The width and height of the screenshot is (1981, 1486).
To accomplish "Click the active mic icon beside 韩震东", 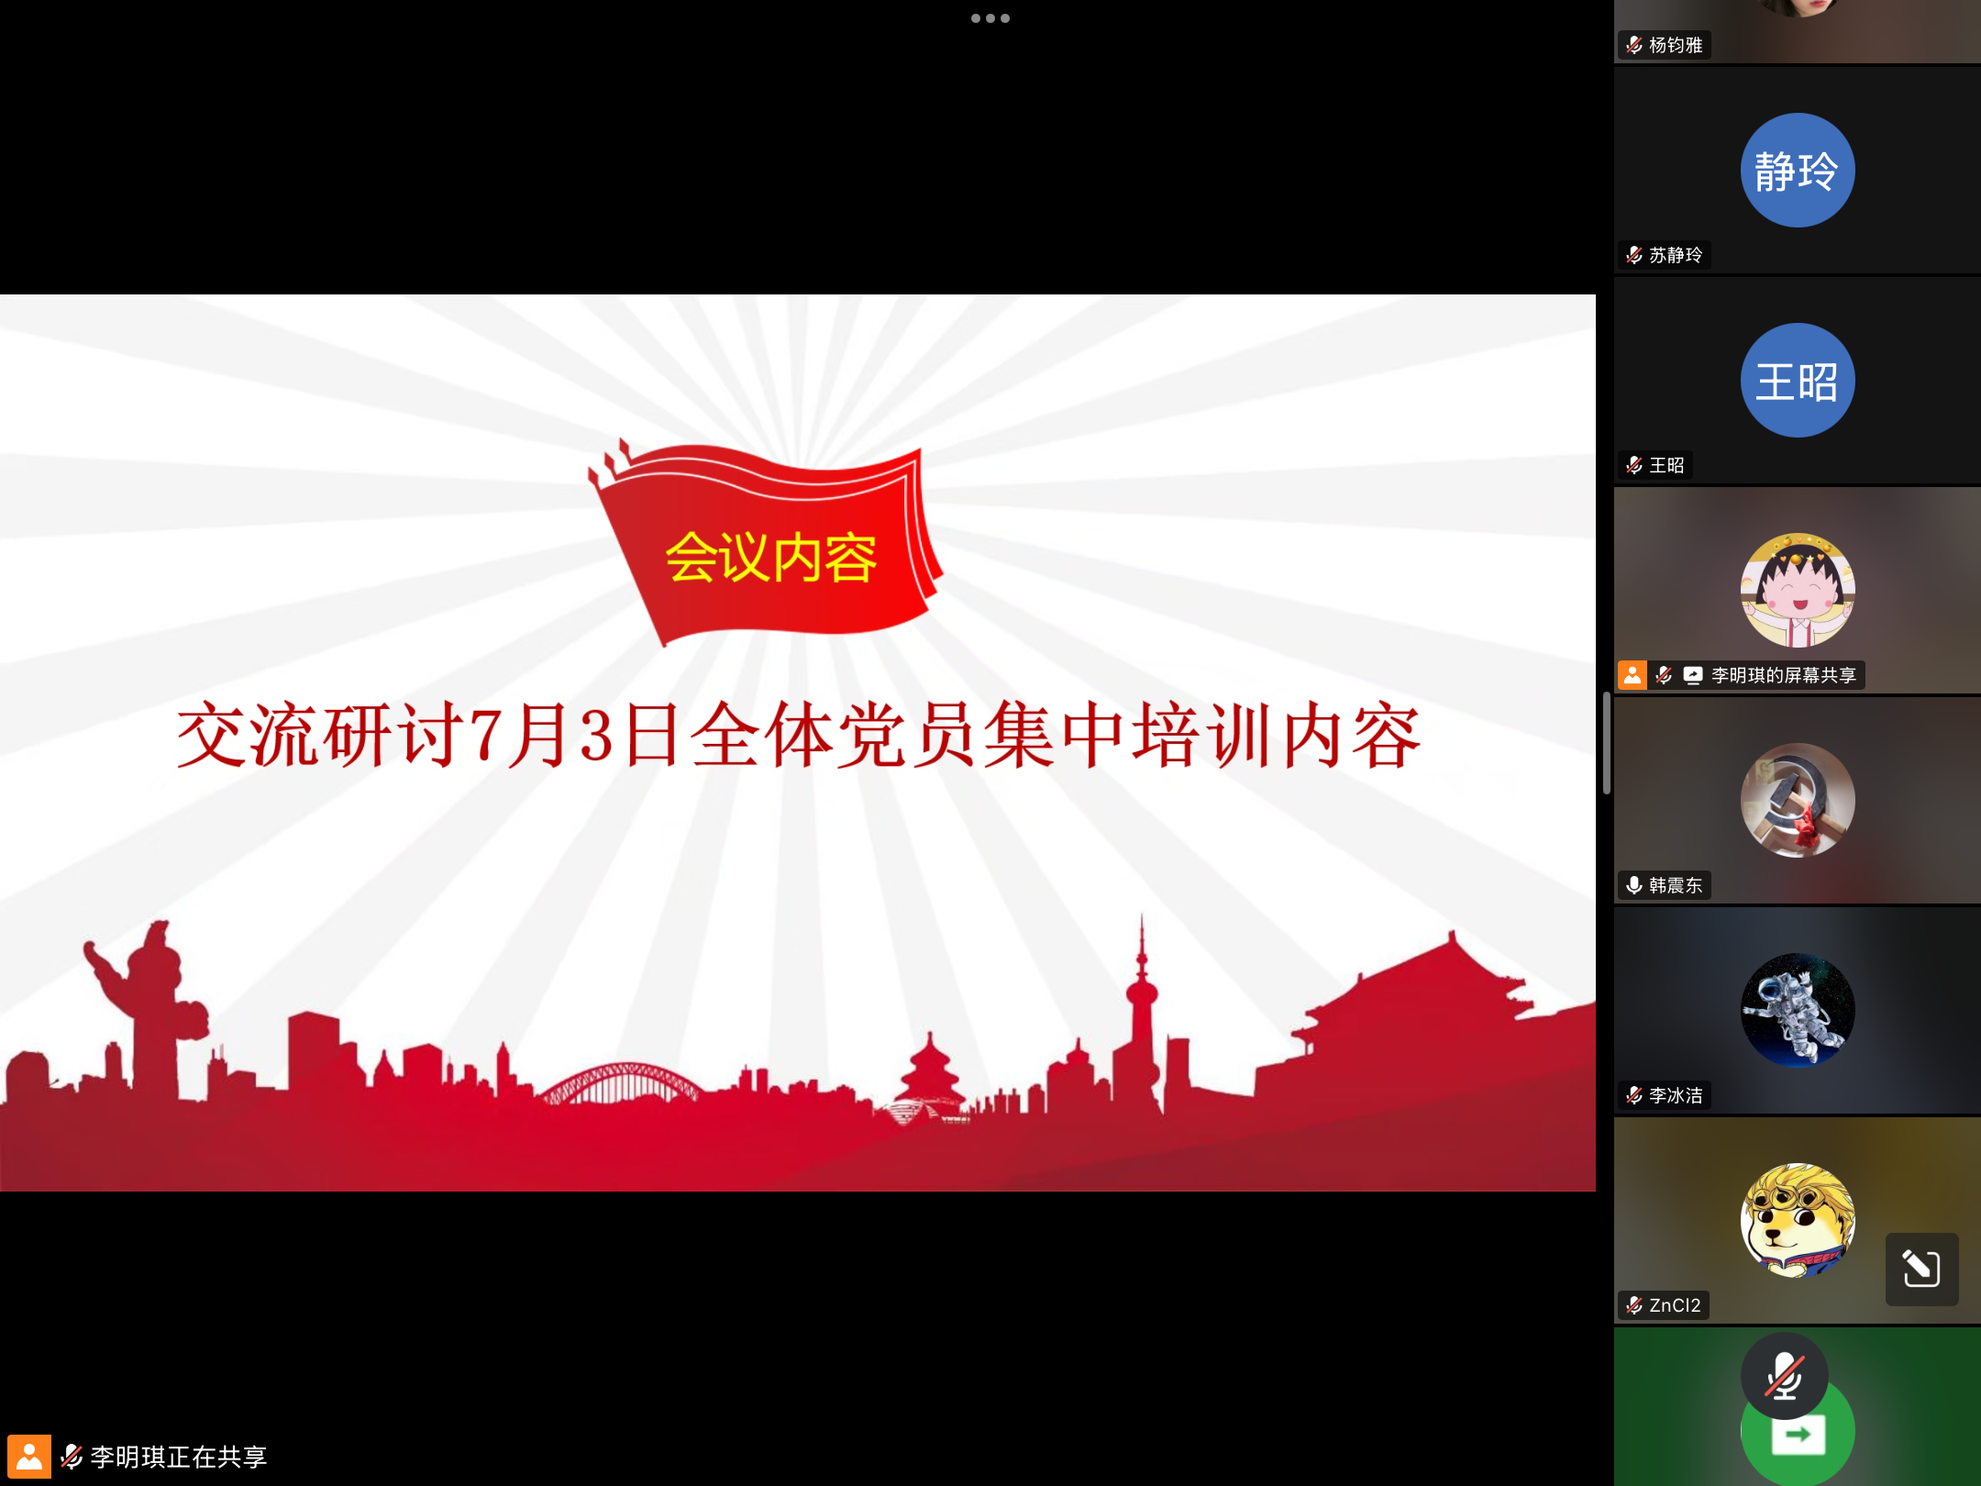I will (x=1634, y=885).
